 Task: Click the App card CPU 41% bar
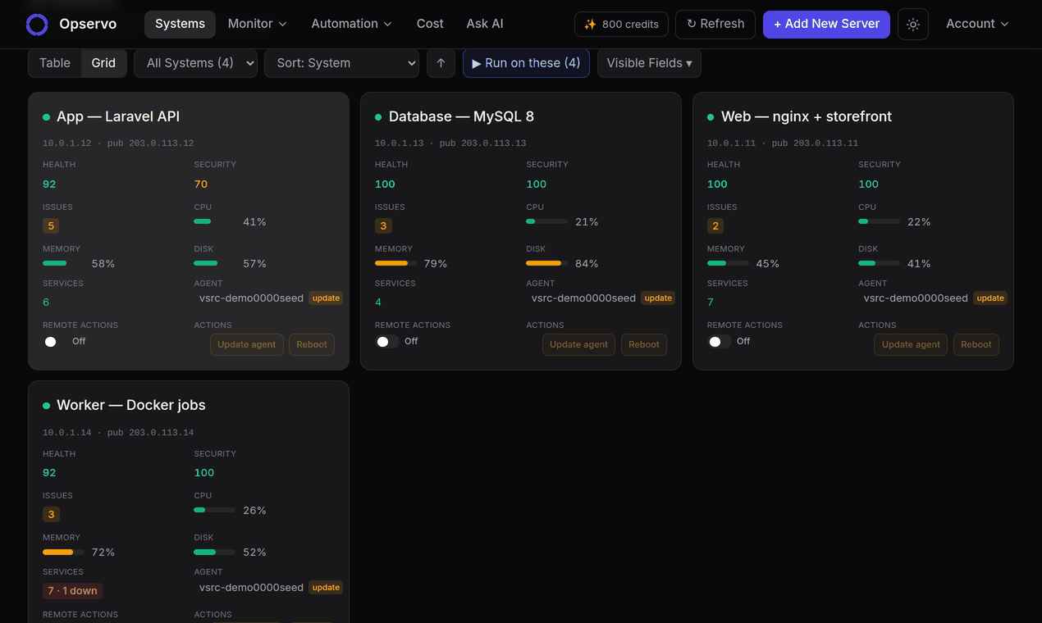(214, 221)
